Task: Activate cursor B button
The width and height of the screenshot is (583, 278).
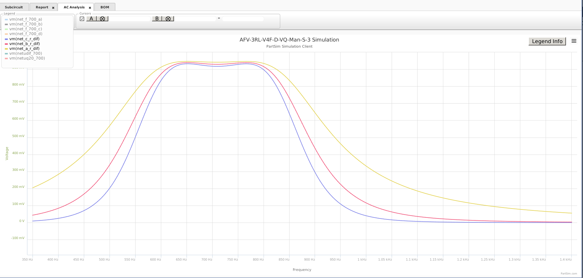Action: tap(157, 19)
